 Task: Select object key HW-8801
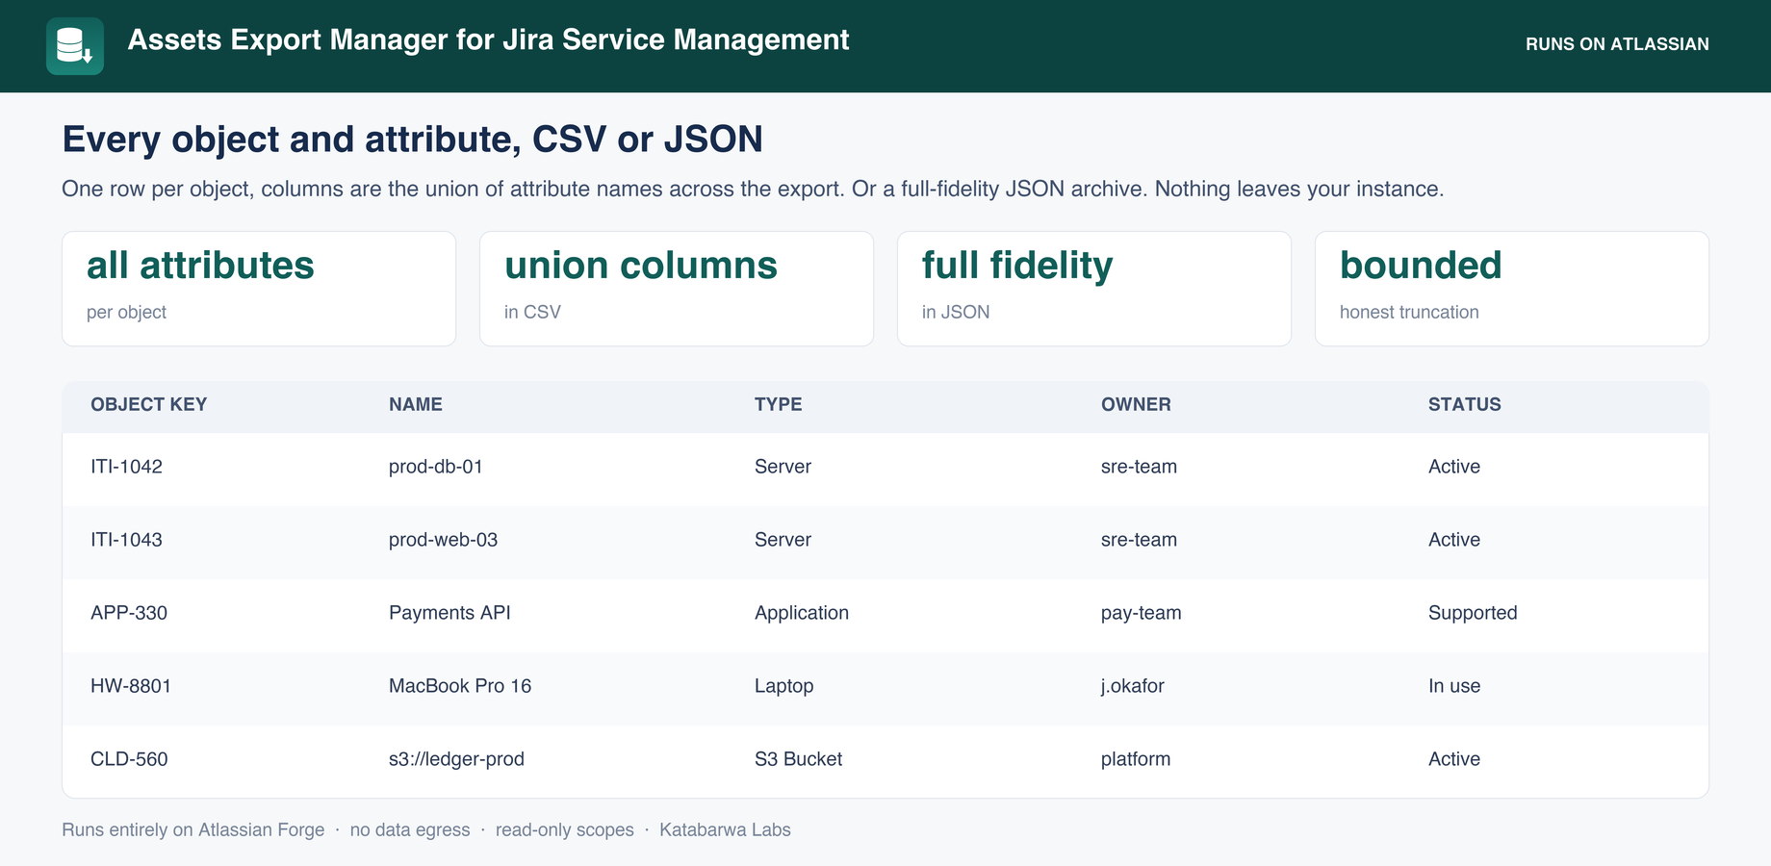[131, 686]
